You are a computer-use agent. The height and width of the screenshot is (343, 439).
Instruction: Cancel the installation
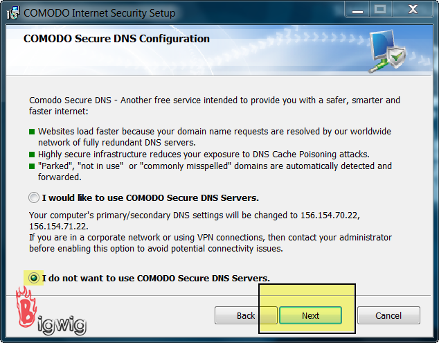pos(388,315)
